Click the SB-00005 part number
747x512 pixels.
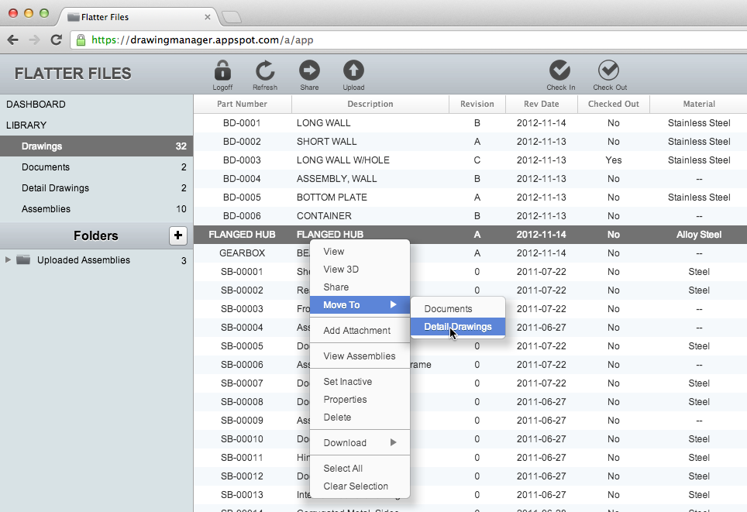[242, 345]
